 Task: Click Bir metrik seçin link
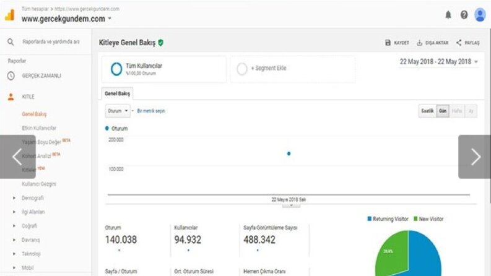coord(151,111)
